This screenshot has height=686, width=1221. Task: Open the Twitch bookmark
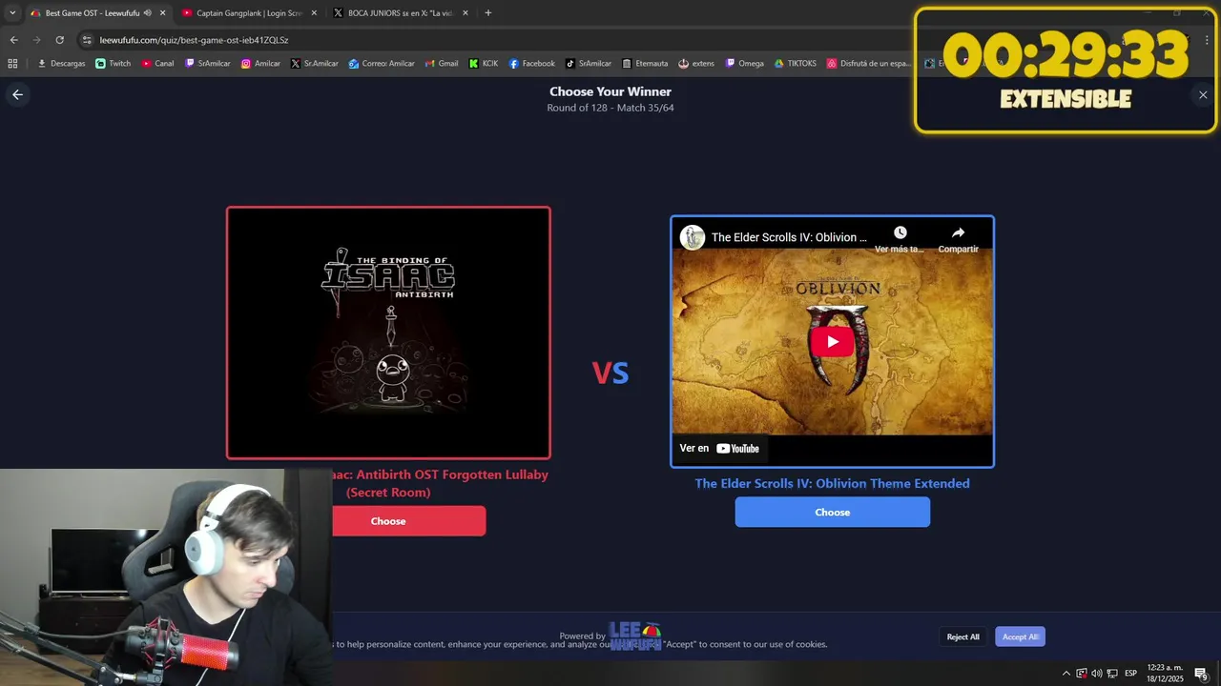click(x=114, y=64)
